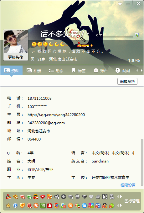Click the 书 book service icon

[x=77, y=197]
